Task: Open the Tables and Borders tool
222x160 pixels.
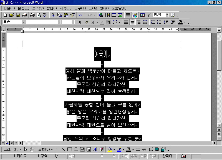Action: 107,15
